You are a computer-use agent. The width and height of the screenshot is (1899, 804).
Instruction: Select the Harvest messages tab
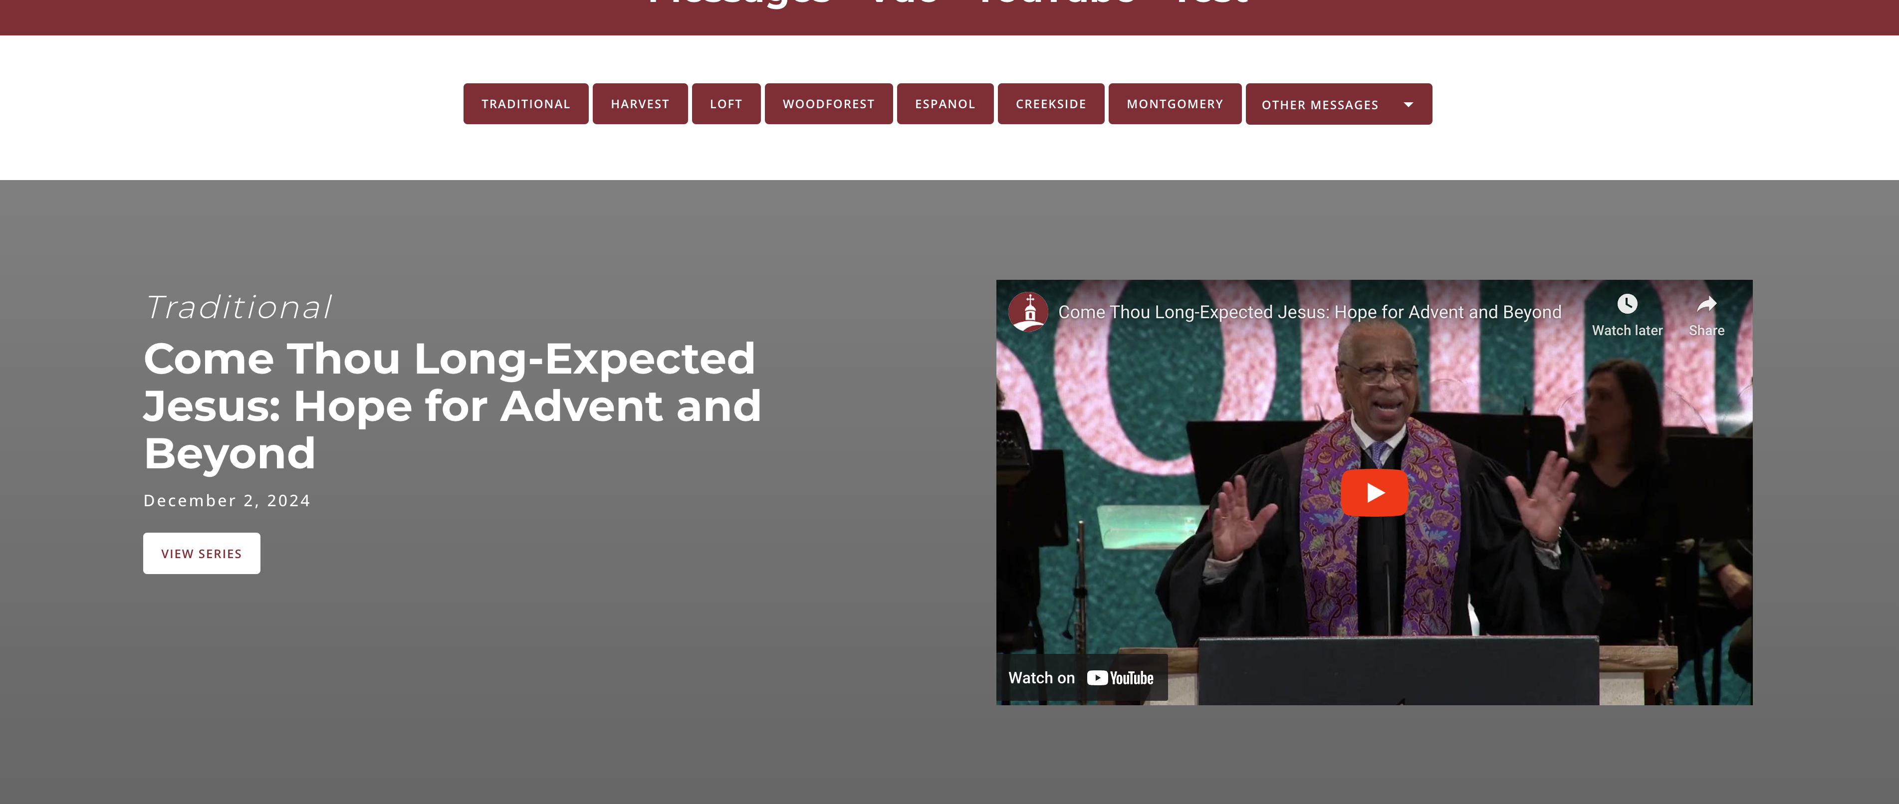[640, 104]
